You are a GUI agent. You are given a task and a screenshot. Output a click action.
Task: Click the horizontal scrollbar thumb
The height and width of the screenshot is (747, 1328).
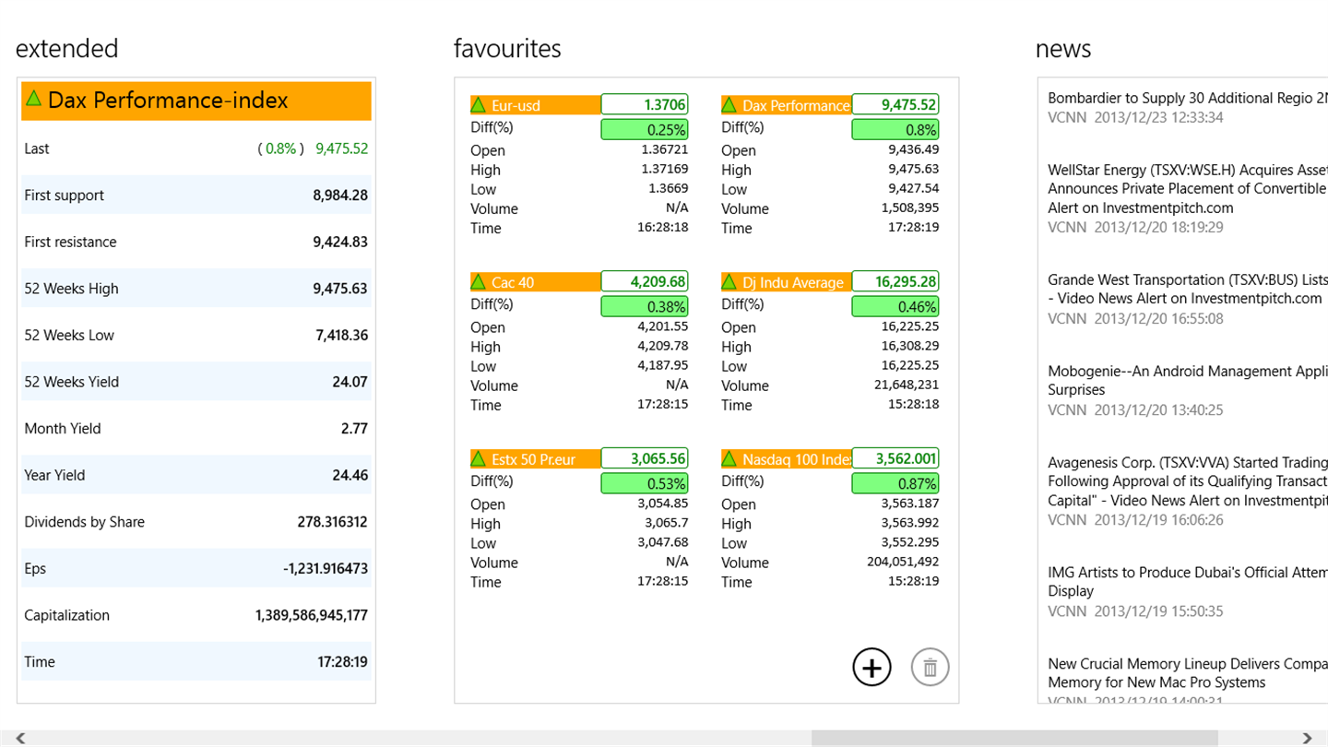[x=1014, y=738]
